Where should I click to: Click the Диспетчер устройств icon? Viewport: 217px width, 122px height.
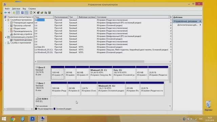[x=12, y=34]
